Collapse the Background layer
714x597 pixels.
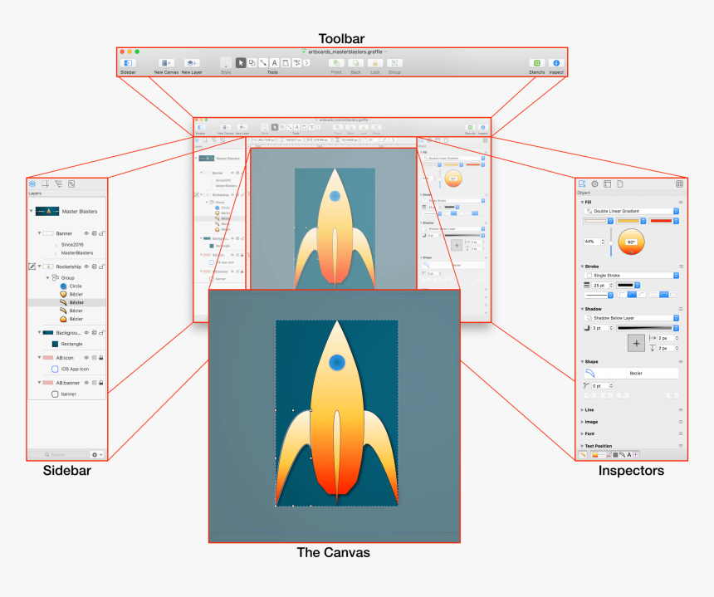[x=39, y=332]
